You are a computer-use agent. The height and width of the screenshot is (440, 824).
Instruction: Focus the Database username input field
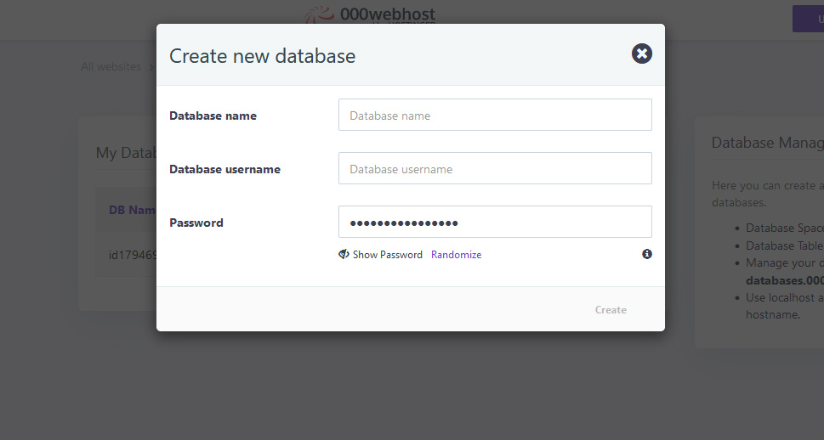tap(495, 168)
